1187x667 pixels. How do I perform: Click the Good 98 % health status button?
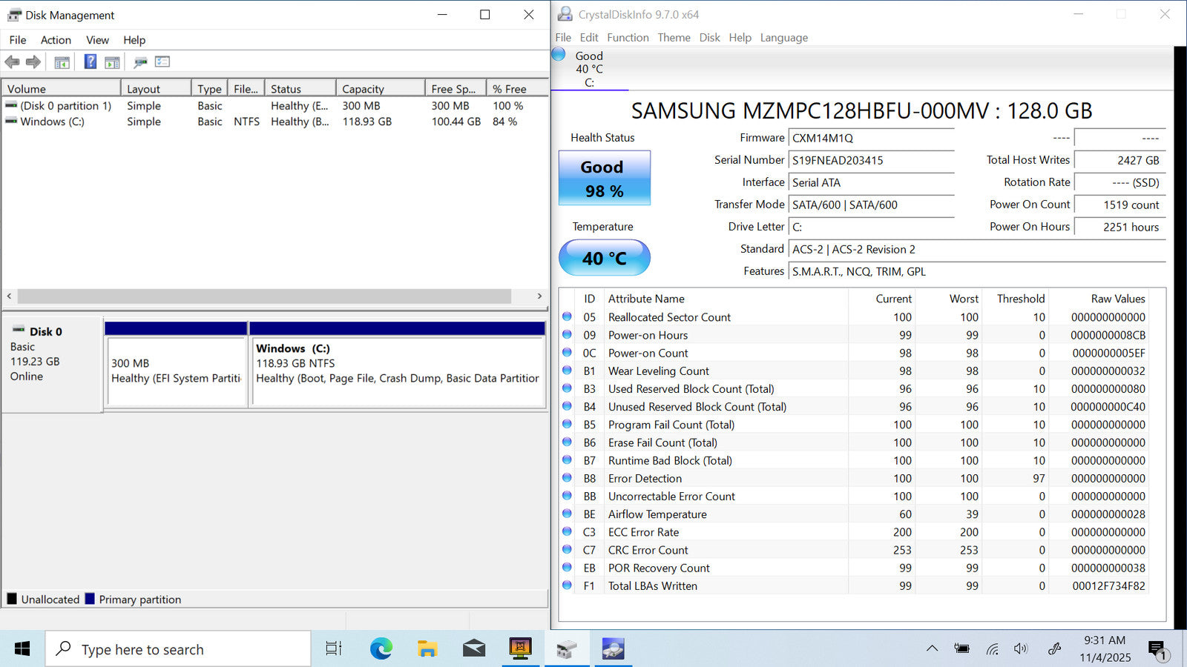(604, 179)
